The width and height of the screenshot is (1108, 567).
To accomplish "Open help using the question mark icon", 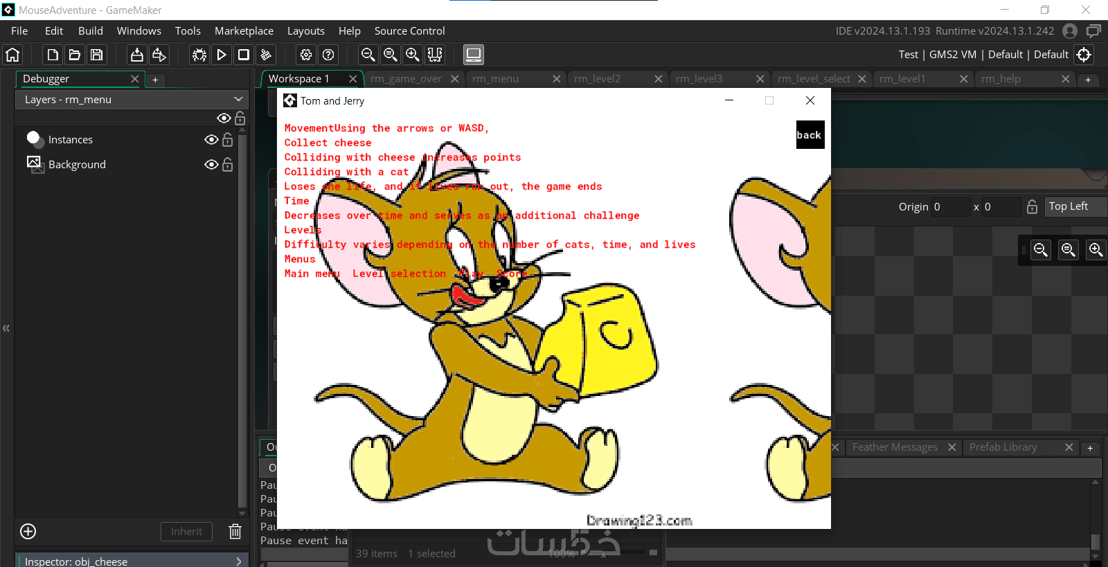I will [x=329, y=55].
